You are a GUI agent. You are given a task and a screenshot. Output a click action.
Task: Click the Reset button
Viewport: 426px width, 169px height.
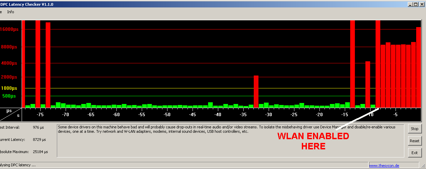[x=414, y=141]
